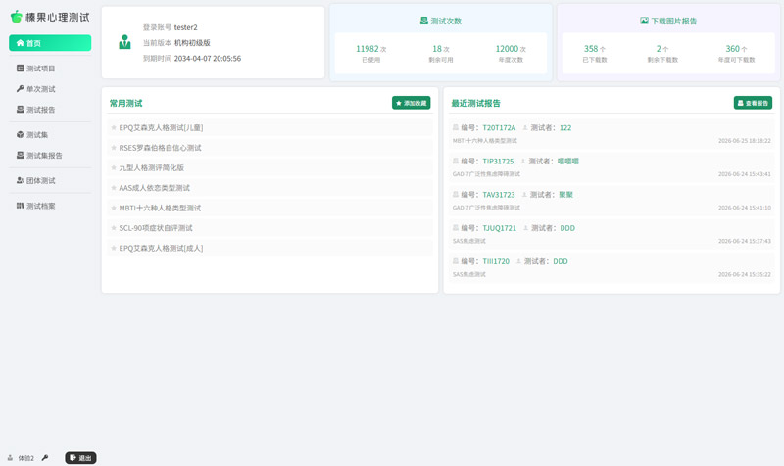Viewport: 784px width, 466px height.
Task: Click the green apple logo icon
Action: point(17,17)
